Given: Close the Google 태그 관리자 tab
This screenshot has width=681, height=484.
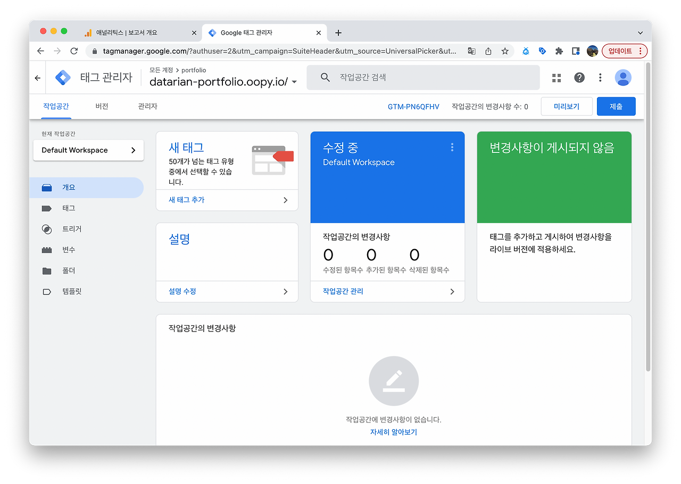Looking at the screenshot, I should tap(319, 33).
